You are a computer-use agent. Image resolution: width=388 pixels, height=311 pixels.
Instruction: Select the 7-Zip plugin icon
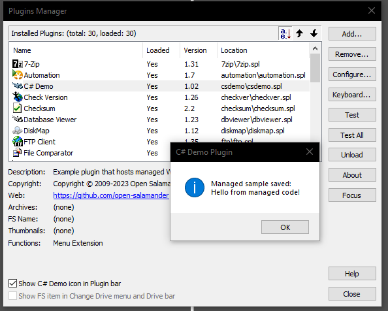(x=18, y=64)
